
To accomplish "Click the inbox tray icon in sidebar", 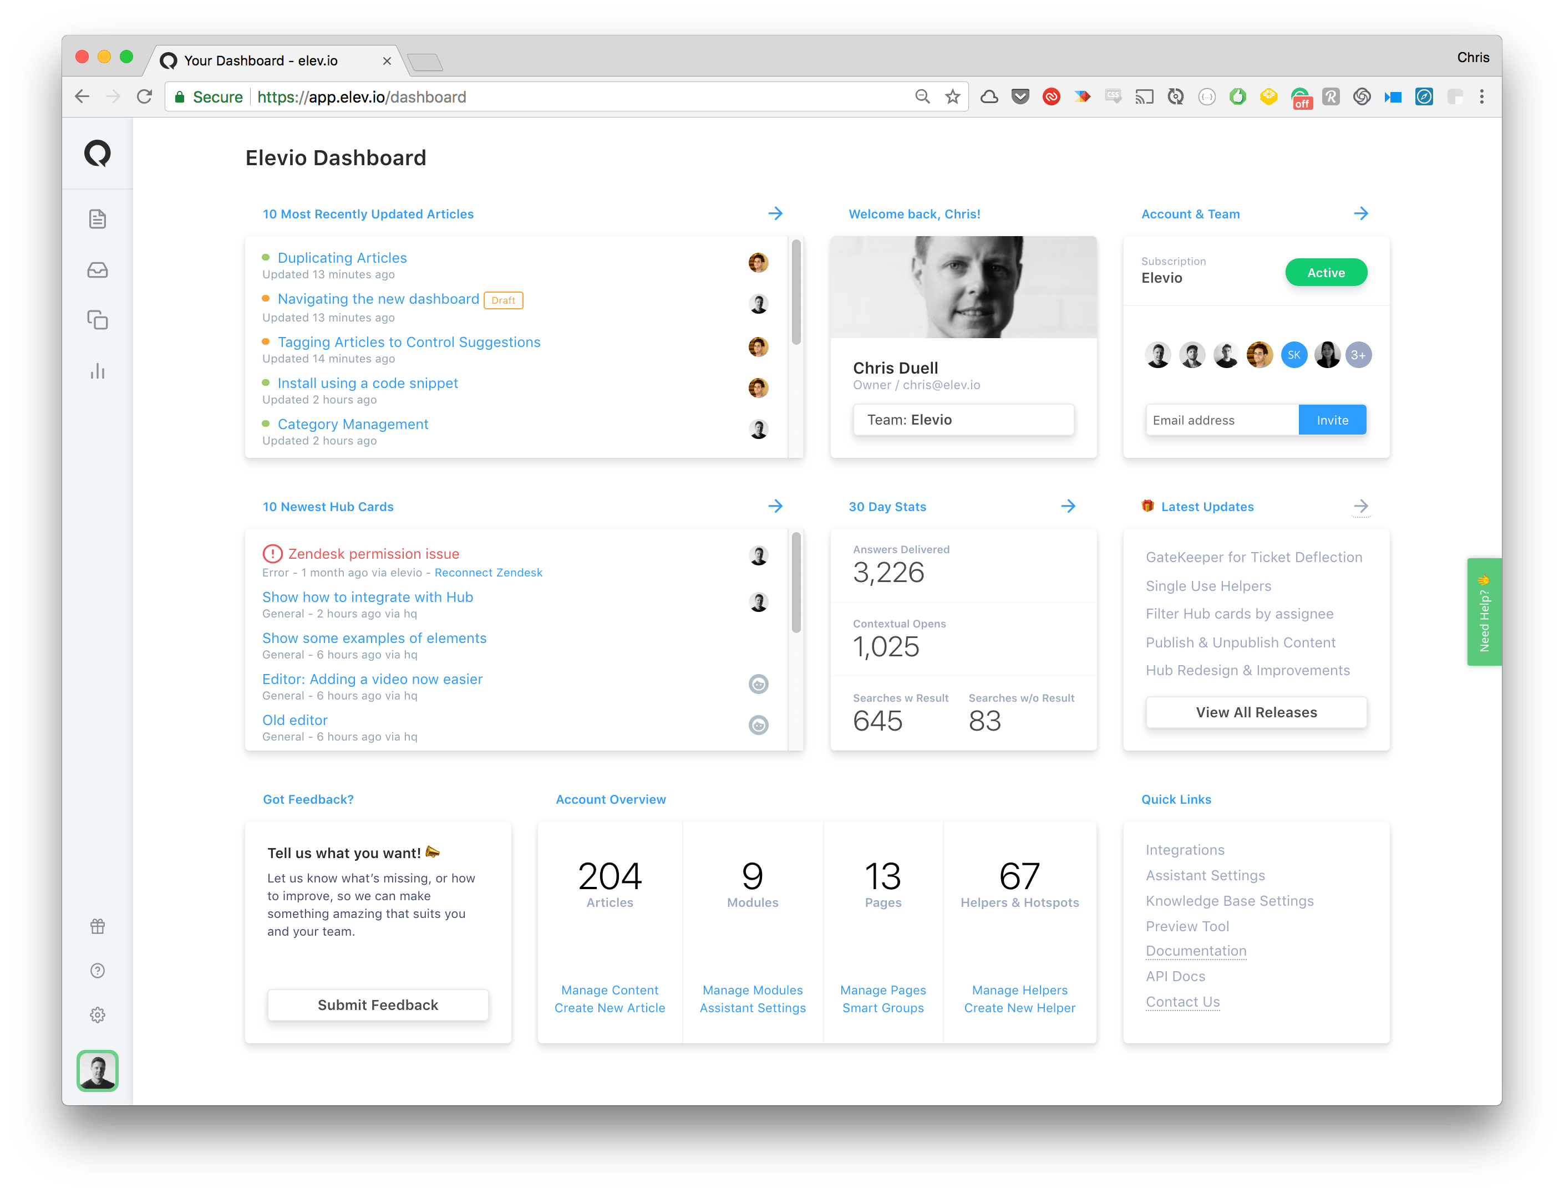I will 98,270.
